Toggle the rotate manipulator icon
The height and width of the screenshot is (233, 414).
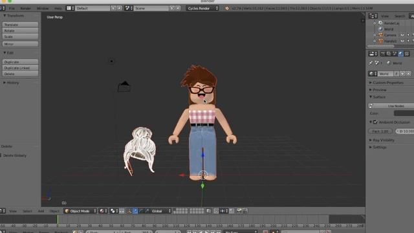tap(141, 211)
